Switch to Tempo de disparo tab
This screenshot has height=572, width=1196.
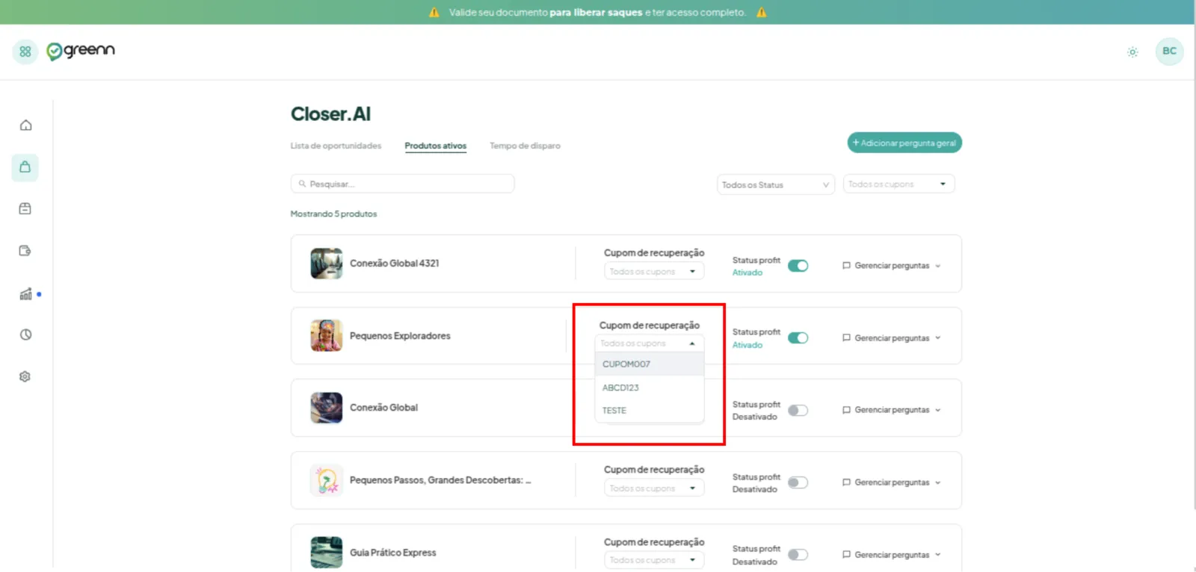click(525, 146)
